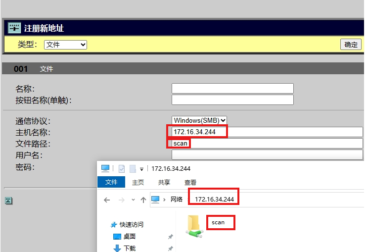Select 下载 in navigation pane
Image resolution: width=367 pixels, height=252 pixels.
(x=130, y=248)
